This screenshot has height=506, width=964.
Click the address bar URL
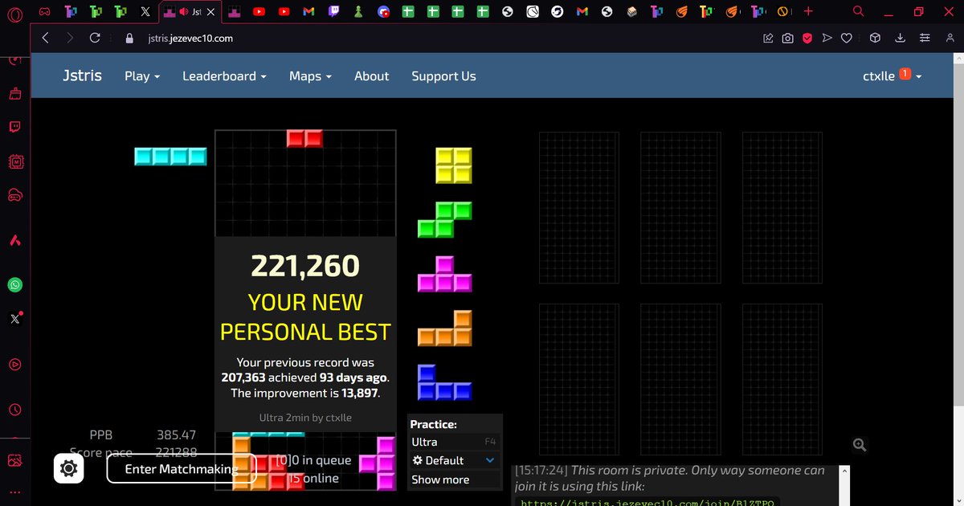tap(189, 38)
